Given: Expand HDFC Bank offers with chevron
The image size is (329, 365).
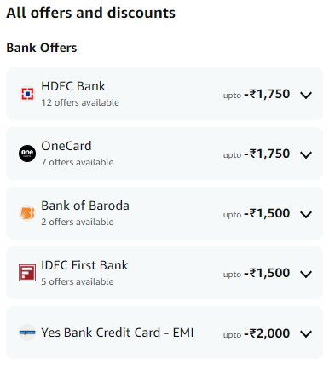Looking at the screenshot, I should point(306,95).
